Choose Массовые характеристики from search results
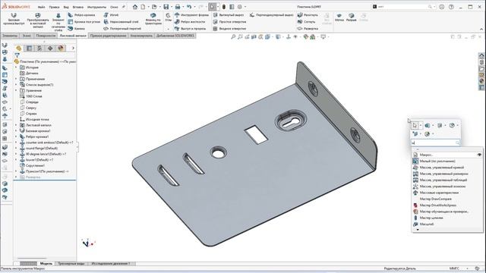Image resolution: width=486 pixels, height=273 pixels. point(439,193)
